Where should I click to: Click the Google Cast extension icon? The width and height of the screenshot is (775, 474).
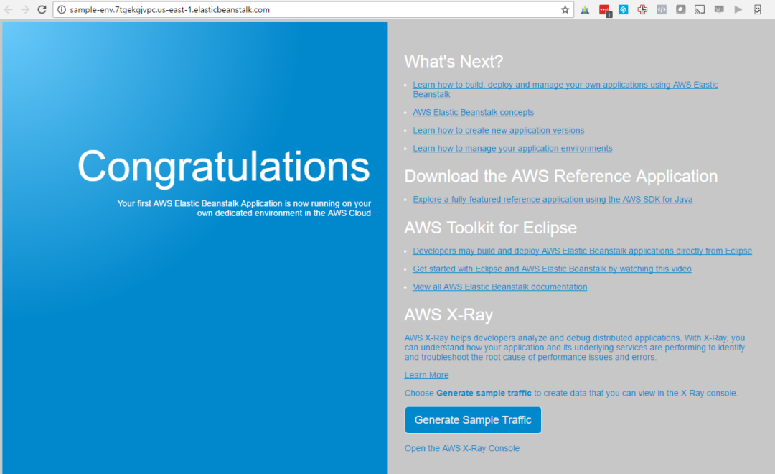pos(700,10)
